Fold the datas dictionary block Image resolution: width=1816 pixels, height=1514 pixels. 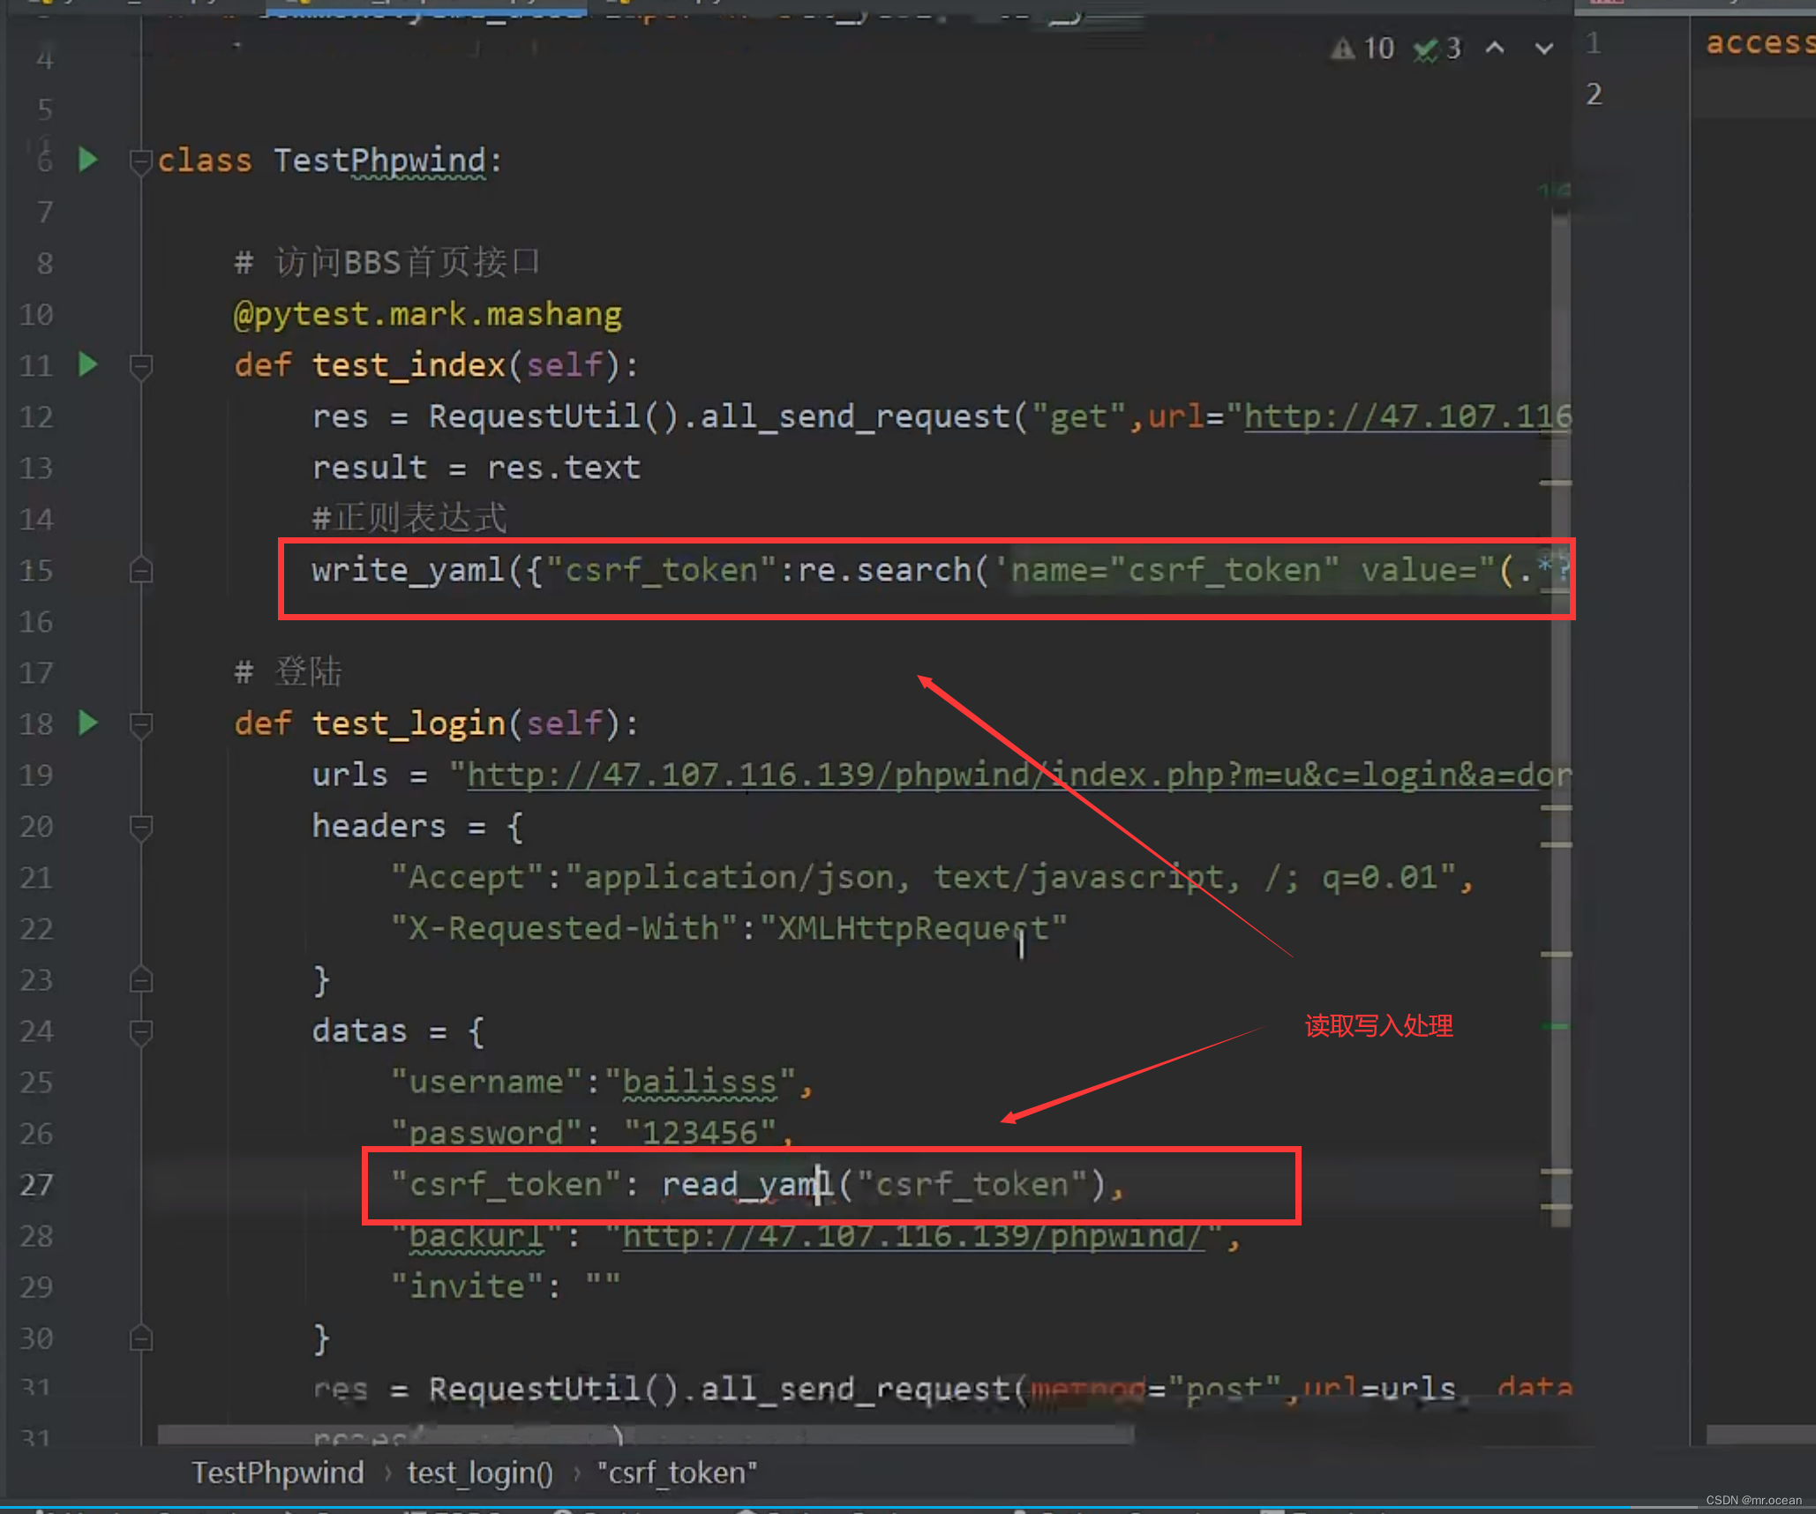[140, 1031]
